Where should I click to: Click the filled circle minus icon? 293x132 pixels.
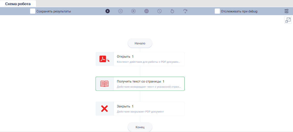[146, 11]
